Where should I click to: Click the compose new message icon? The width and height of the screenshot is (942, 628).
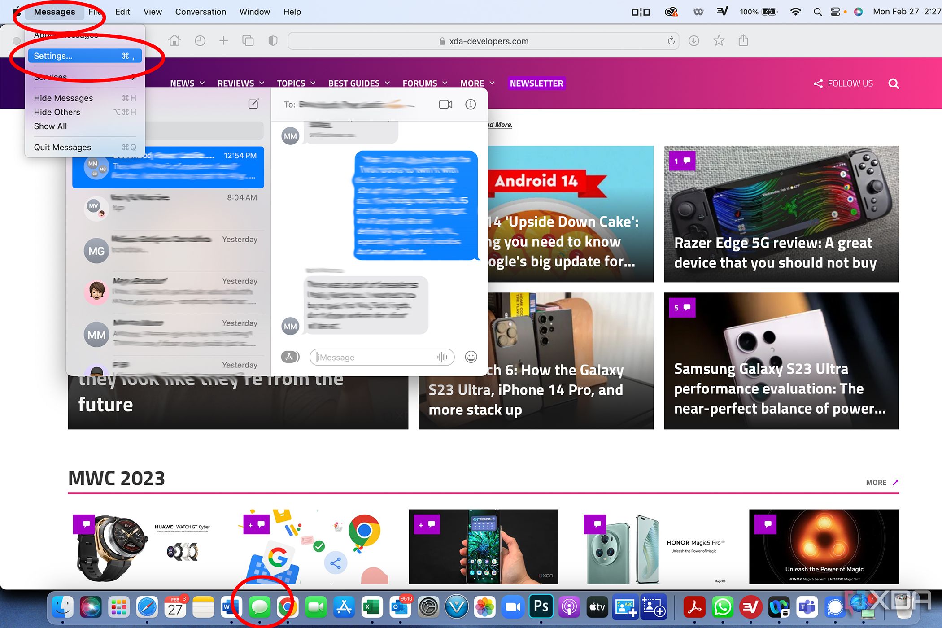[253, 104]
